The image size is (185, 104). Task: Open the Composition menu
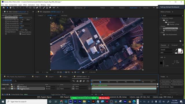click(13, 5)
